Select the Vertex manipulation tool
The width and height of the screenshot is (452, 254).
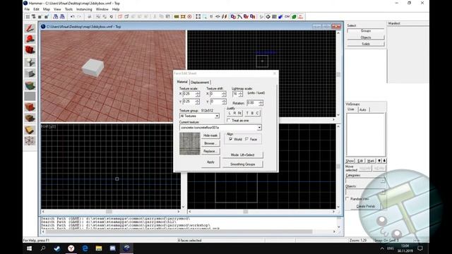30,141
